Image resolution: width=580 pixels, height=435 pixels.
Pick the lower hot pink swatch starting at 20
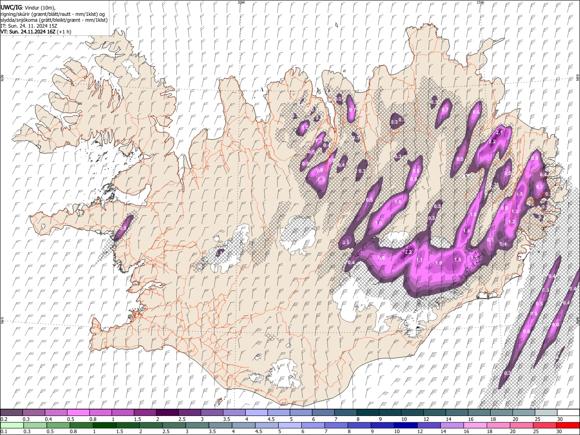[x=522, y=425]
